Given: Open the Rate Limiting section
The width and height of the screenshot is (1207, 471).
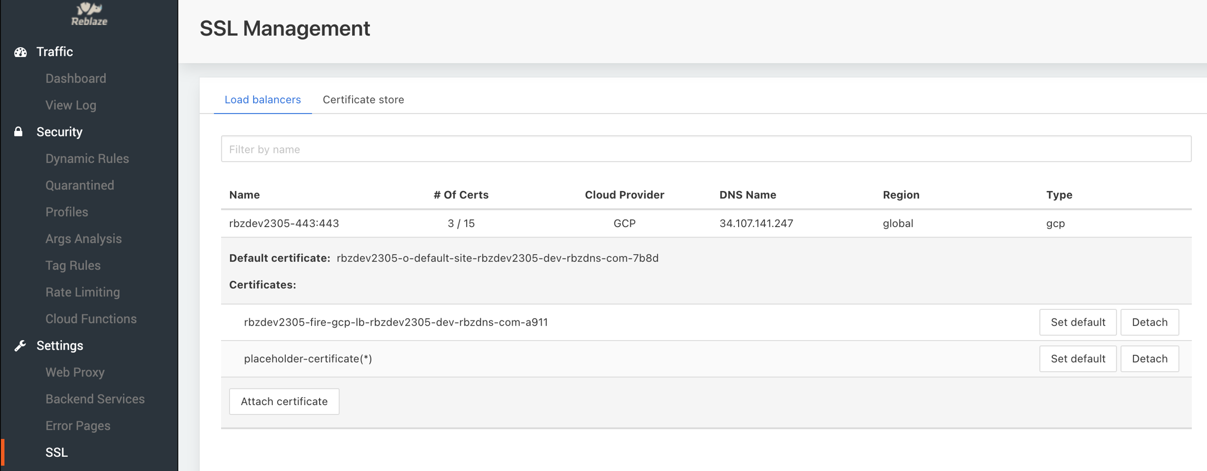Looking at the screenshot, I should pyautogui.click(x=83, y=292).
